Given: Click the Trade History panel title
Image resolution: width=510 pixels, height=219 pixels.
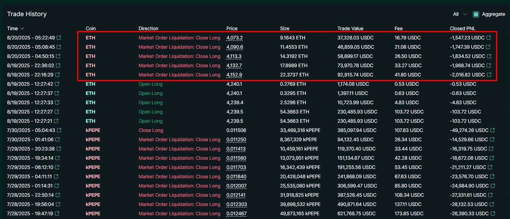Looking at the screenshot, I should click(x=27, y=14).
